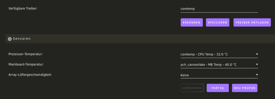275x99 pixels.
Task: Click the arrow next to pch_cannonlake - MB Temp
Action: point(257,64)
